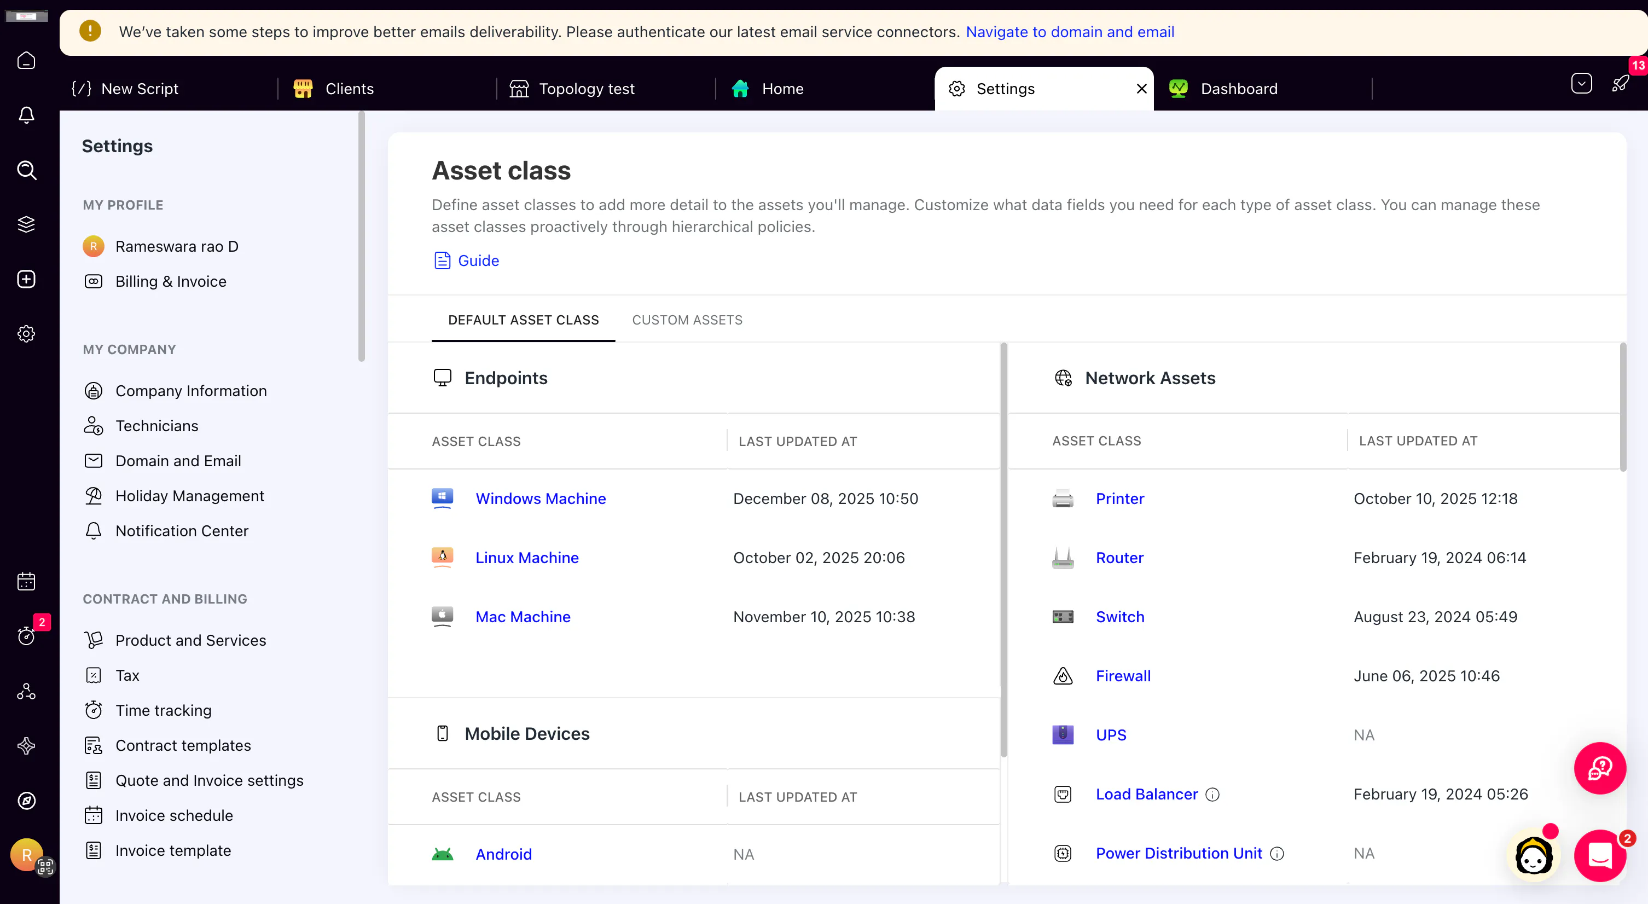Click the plus add icon in left rail
Viewport: 1648px width, 904px height.
coord(26,279)
